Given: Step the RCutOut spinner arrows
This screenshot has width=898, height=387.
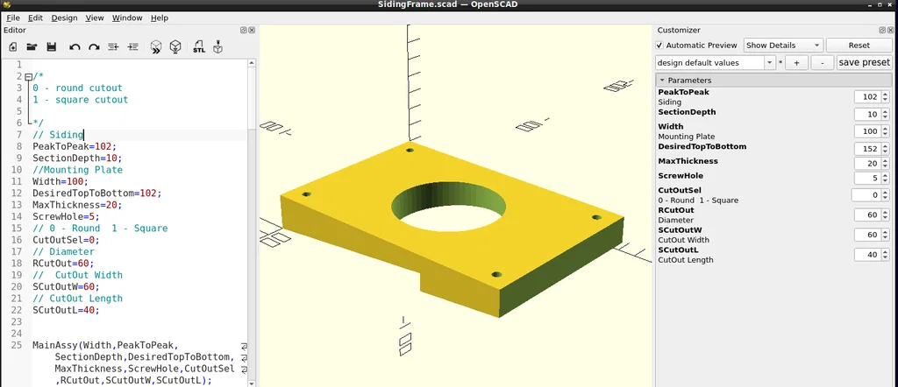Looking at the screenshot, I should 886,215.
